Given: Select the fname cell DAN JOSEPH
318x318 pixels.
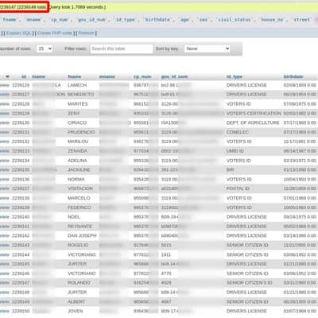Looking at the screenshot, I should point(82,235).
